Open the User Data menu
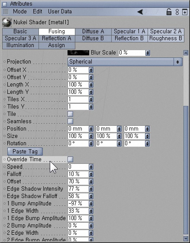This screenshot has width=190, height=243. 60,12
